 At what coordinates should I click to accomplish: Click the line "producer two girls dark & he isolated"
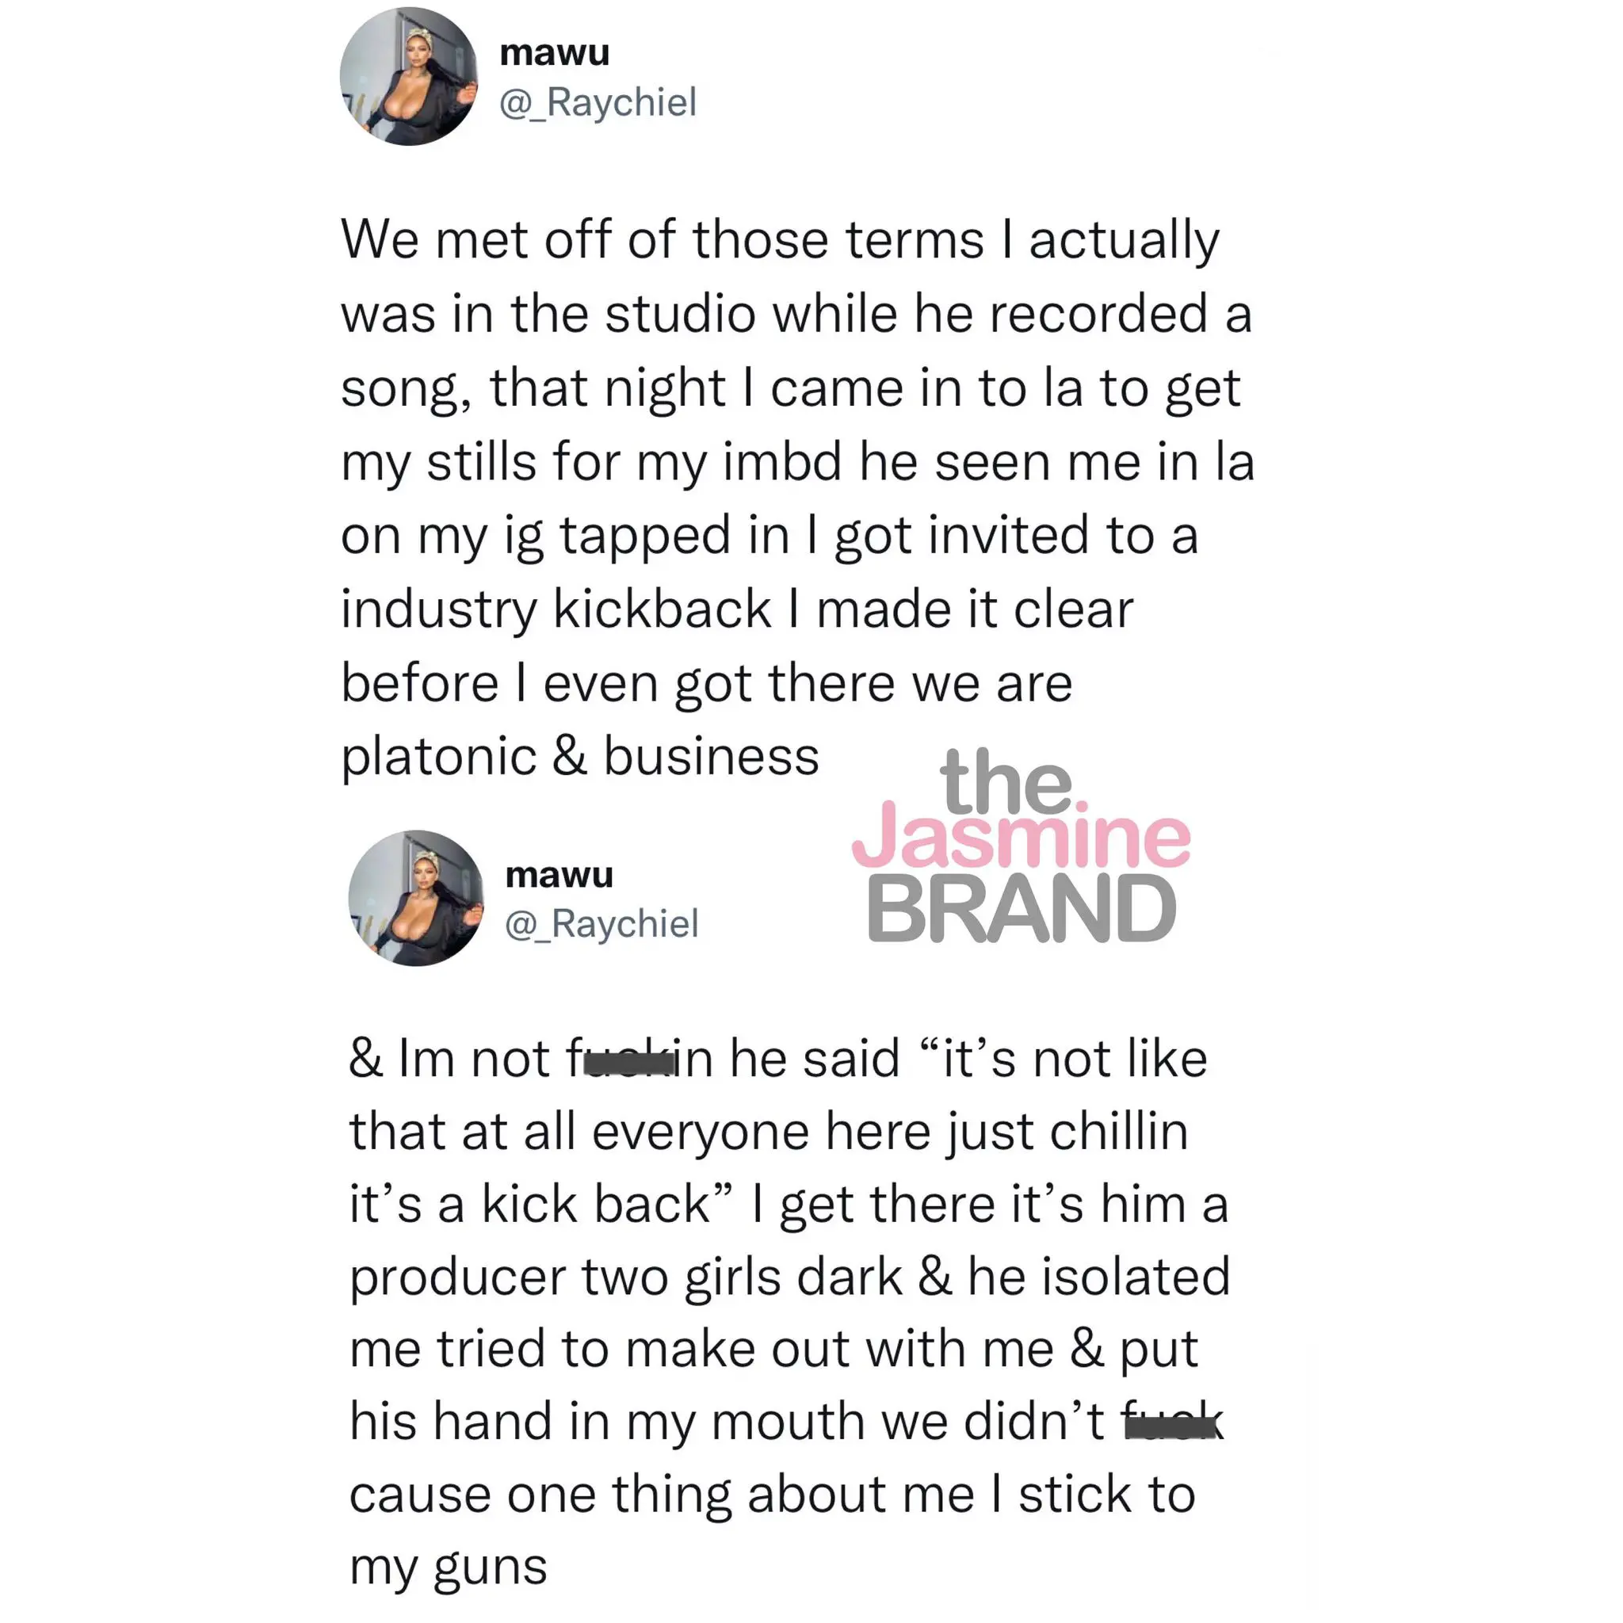pyautogui.click(x=789, y=1277)
